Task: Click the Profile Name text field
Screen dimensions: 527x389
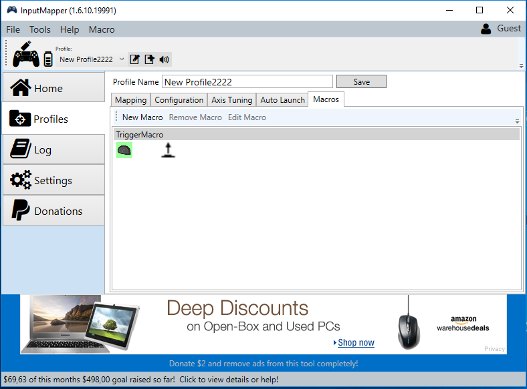Action: (x=247, y=82)
